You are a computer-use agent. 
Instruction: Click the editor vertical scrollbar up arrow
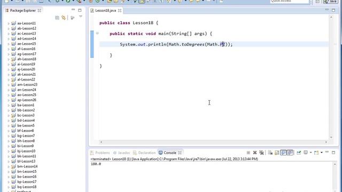pyautogui.click(x=331, y=17)
